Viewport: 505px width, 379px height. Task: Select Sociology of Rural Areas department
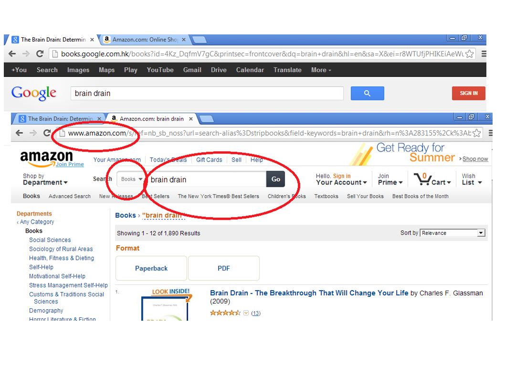[61, 249]
